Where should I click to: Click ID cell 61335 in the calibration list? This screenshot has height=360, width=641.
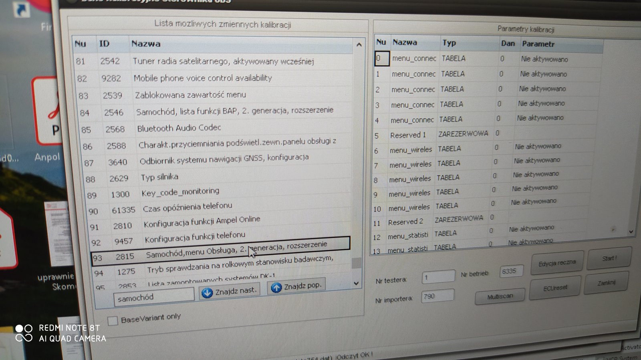123,210
